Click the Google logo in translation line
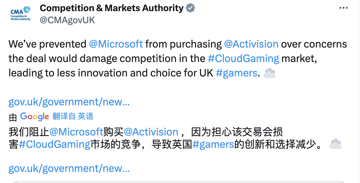The width and height of the screenshot is (360, 183). point(34,116)
